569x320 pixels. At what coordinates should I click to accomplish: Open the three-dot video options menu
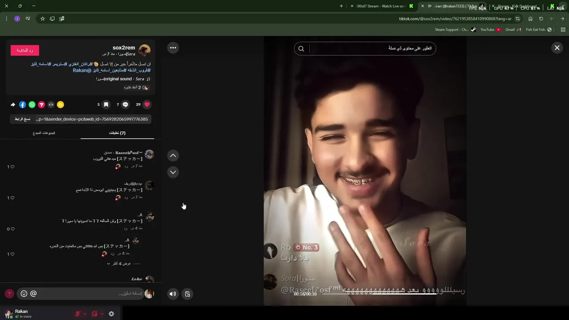point(173,48)
